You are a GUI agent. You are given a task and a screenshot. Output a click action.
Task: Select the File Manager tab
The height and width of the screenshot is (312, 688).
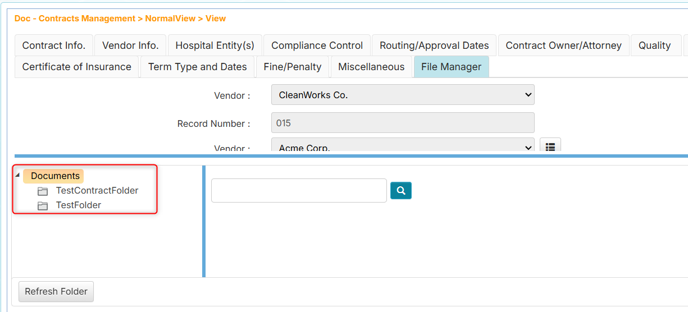click(x=451, y=67)
